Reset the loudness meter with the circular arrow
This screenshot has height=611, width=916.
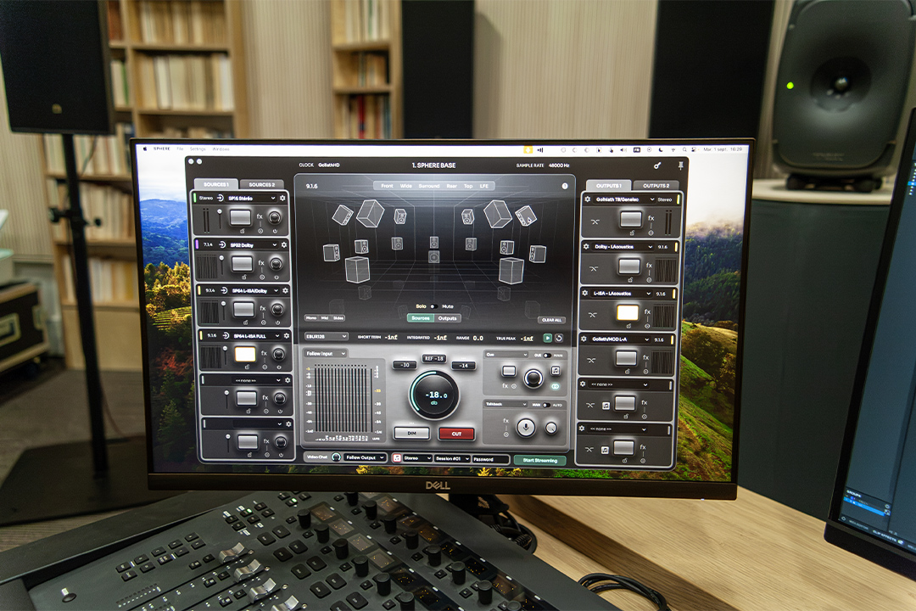click(x=558, y=338)
